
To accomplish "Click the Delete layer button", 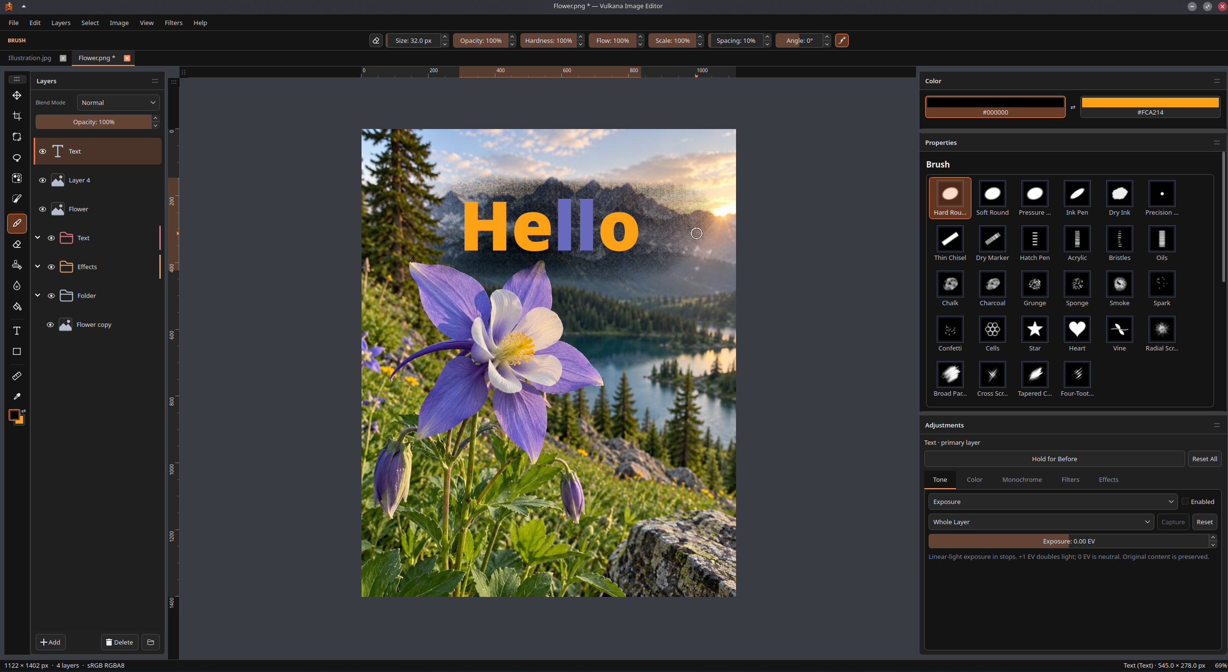I will pos(119,642).
